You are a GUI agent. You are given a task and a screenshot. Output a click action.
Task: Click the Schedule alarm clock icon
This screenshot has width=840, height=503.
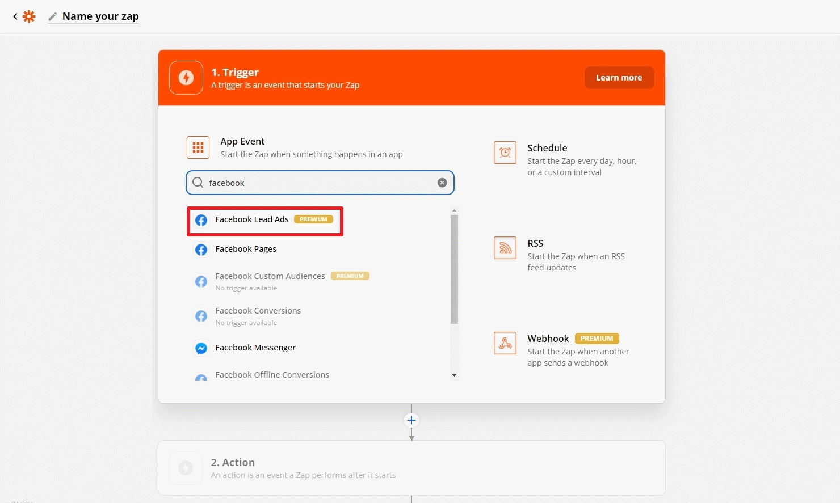pos(505,153)
